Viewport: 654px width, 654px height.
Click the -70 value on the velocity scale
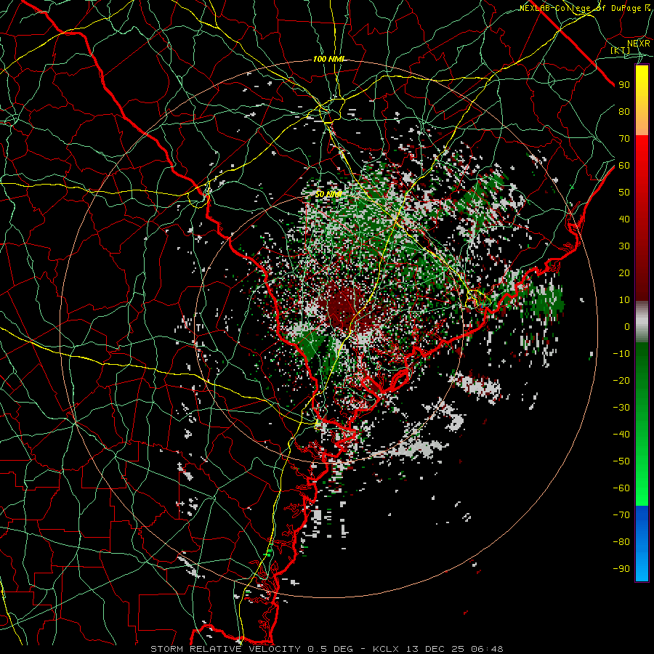(621, 514)
